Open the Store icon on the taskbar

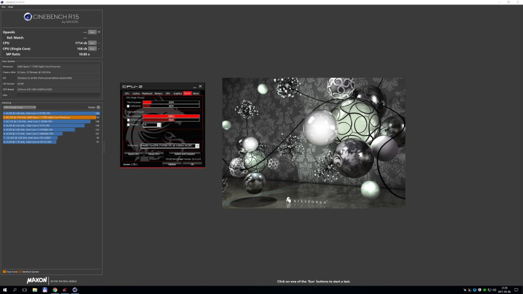pos(44,290)
